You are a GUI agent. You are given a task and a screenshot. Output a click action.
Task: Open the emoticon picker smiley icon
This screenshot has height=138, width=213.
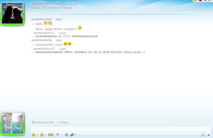tap(33, 135)
